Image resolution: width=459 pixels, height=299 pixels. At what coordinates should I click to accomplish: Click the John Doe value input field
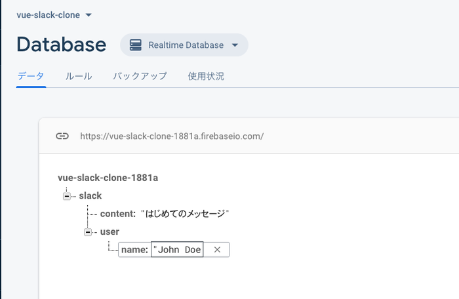pos(177,250)
